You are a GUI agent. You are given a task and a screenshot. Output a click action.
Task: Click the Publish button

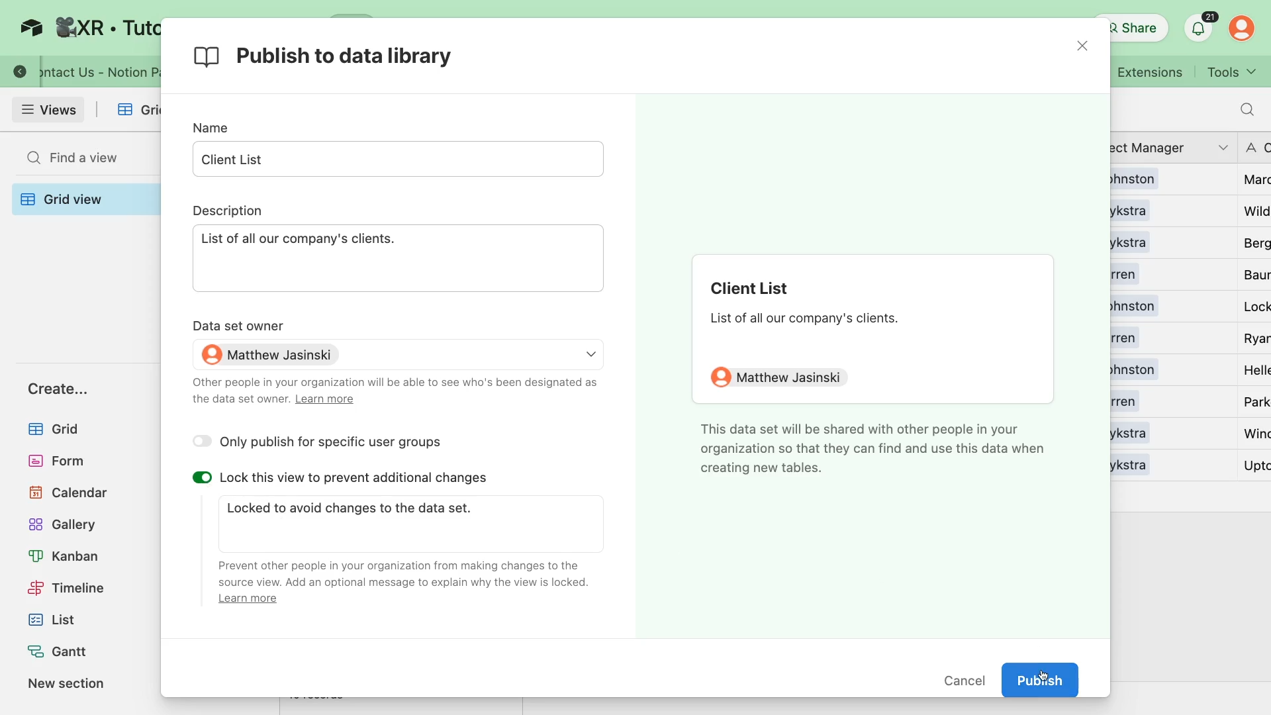(x=1039, y=680)
